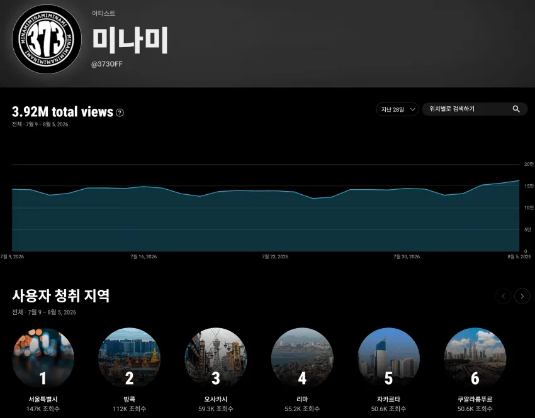
Task: Click the 자카르타 city label
Action: click(x=388, y=399)
